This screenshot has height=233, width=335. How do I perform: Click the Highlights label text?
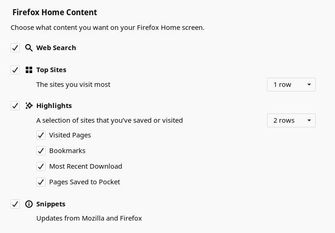pos(54,106)
